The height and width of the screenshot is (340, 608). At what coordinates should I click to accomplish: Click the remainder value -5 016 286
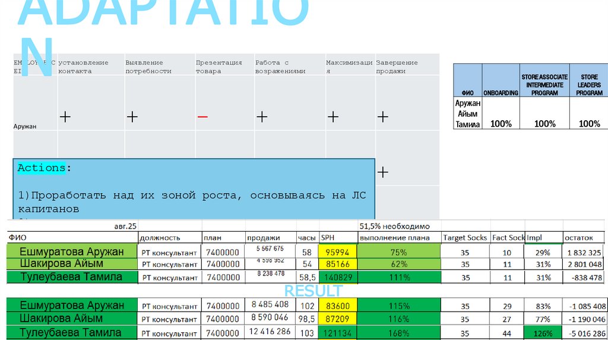point(587,333)
